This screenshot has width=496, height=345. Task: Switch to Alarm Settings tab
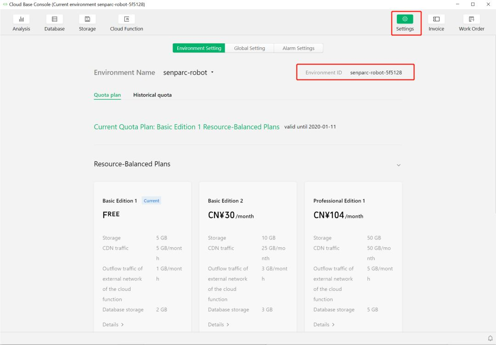(299, 48)
